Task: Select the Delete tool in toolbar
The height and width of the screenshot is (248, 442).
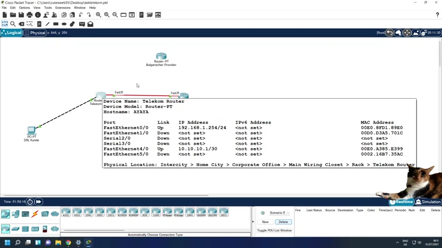Action: 21,24
